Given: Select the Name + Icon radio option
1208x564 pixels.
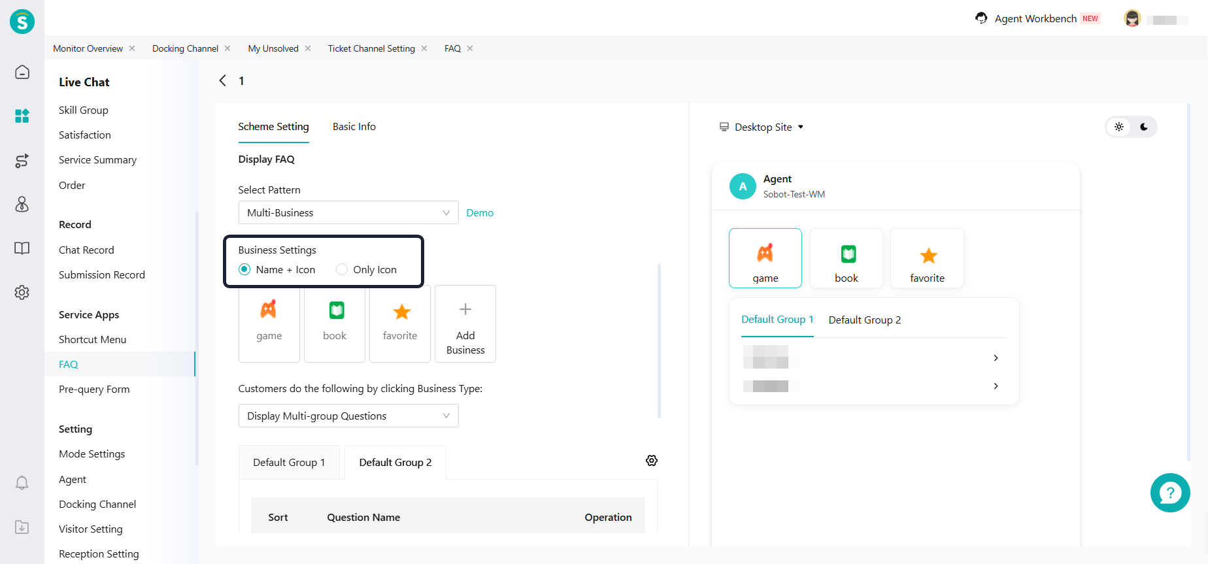Looking at the screenshot, I should [x=244, y=269].
